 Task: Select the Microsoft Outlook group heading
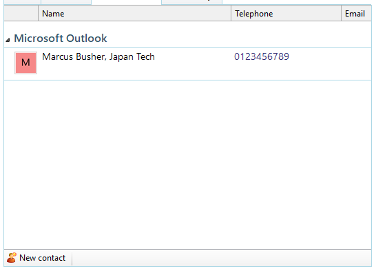tap(61, 39)
